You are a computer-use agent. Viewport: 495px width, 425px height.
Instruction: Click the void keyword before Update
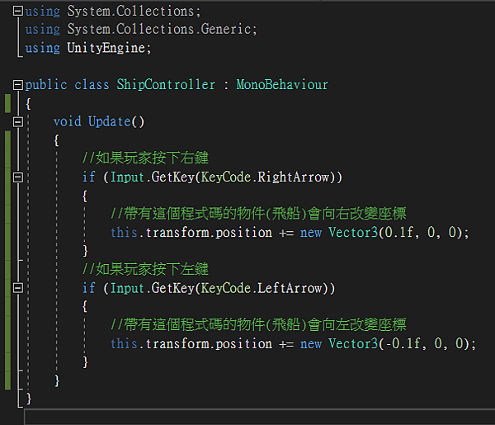pyautogui.click(x=68, y=121)
